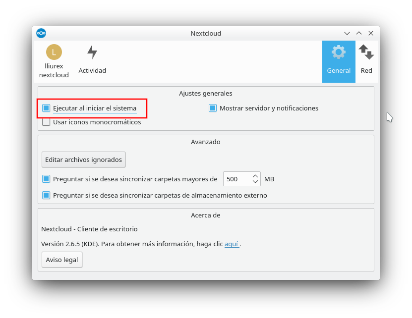Click the Nextcloud logo in title bar

tap(41, 33)
